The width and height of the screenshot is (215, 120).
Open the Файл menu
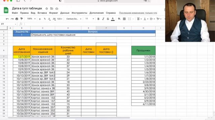[15, 13]
